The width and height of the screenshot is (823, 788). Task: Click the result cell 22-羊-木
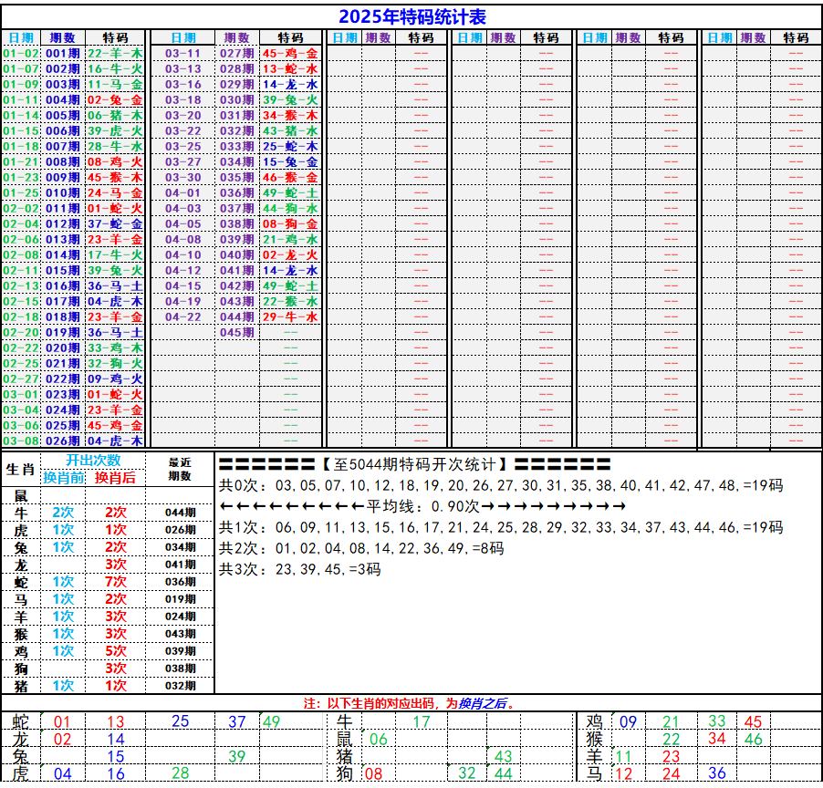pos(114,54)
